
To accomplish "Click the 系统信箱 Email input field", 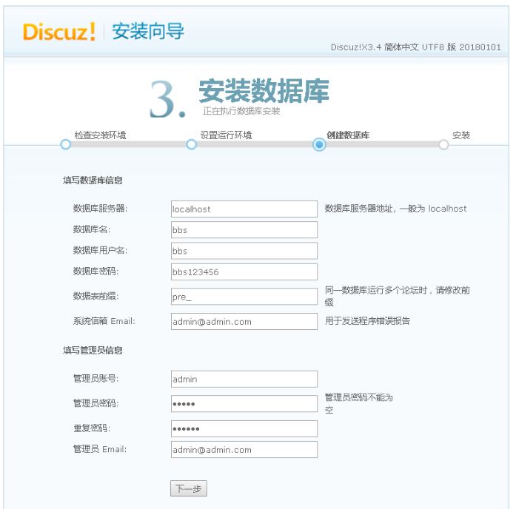I will pyautogui.click(x=244, y=322).
